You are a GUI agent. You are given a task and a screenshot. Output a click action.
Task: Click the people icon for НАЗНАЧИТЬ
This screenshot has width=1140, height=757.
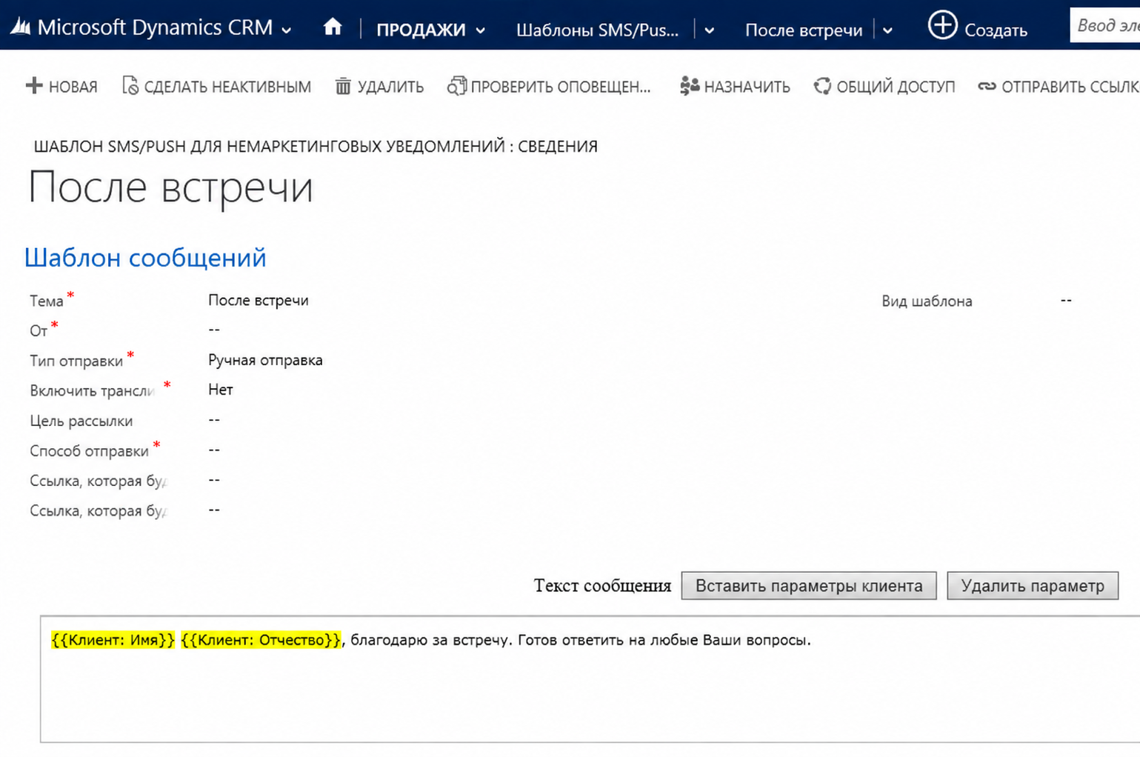coord(690,86)
